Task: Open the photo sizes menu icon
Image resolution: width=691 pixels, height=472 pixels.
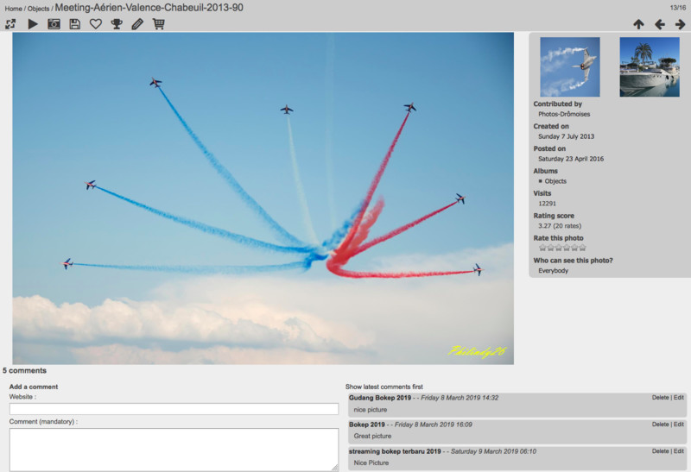Action: click(x=10, y=24)
